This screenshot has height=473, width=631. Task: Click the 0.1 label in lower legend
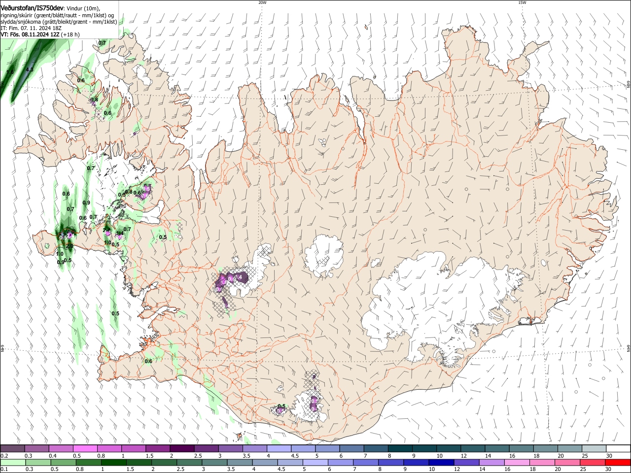[x=3, y=470]
